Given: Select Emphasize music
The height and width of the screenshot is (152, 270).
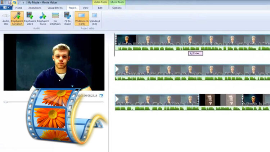Looking at the screenshot, I should (x=43, y=19).
